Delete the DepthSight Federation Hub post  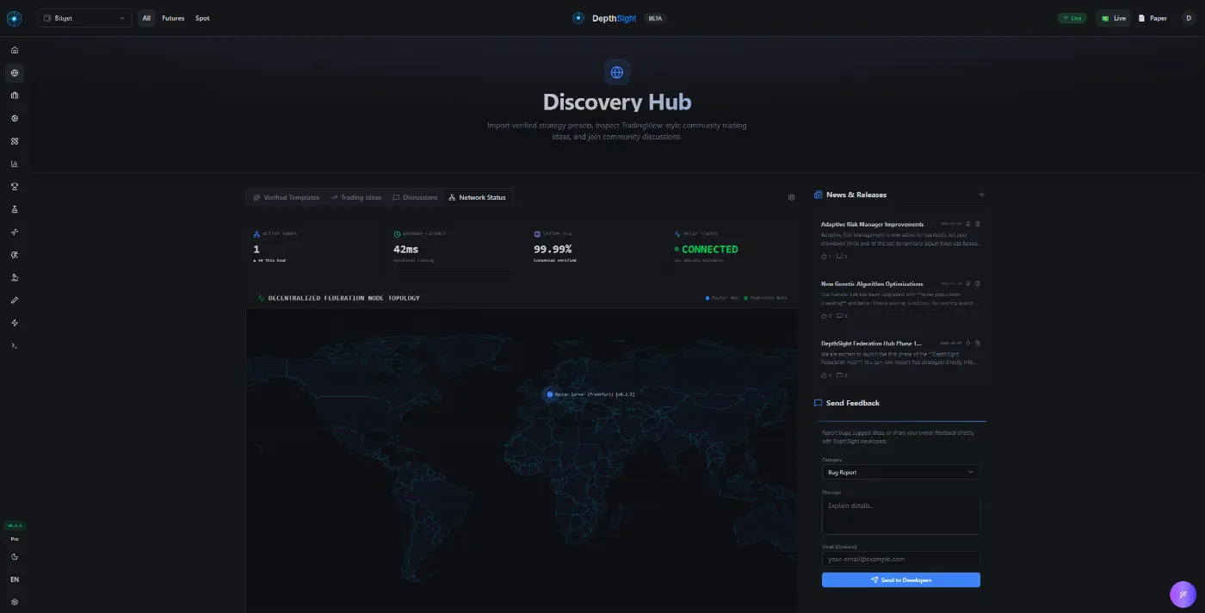(x=977, y=343)
